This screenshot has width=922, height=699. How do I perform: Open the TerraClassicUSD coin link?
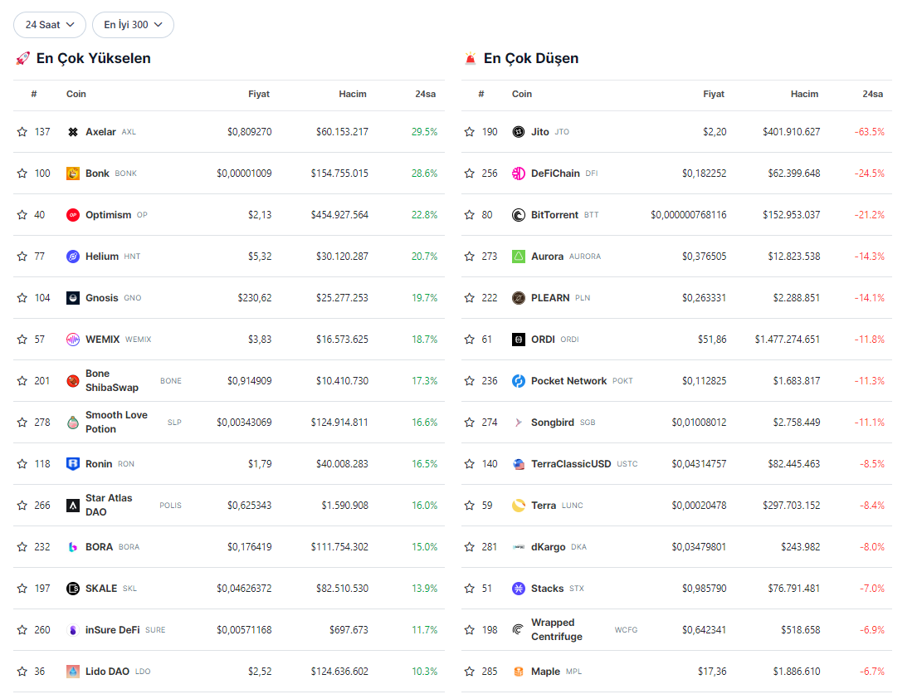570,464
